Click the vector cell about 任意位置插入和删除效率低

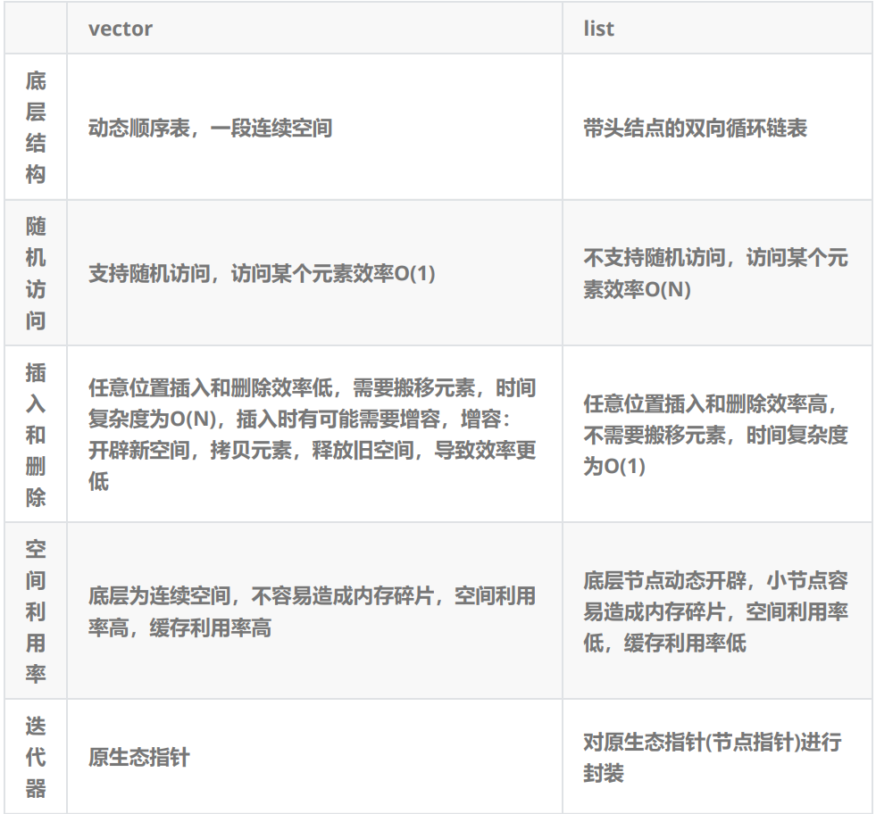(313, 435)
